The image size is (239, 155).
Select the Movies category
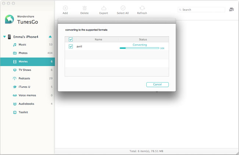(28, 62)
